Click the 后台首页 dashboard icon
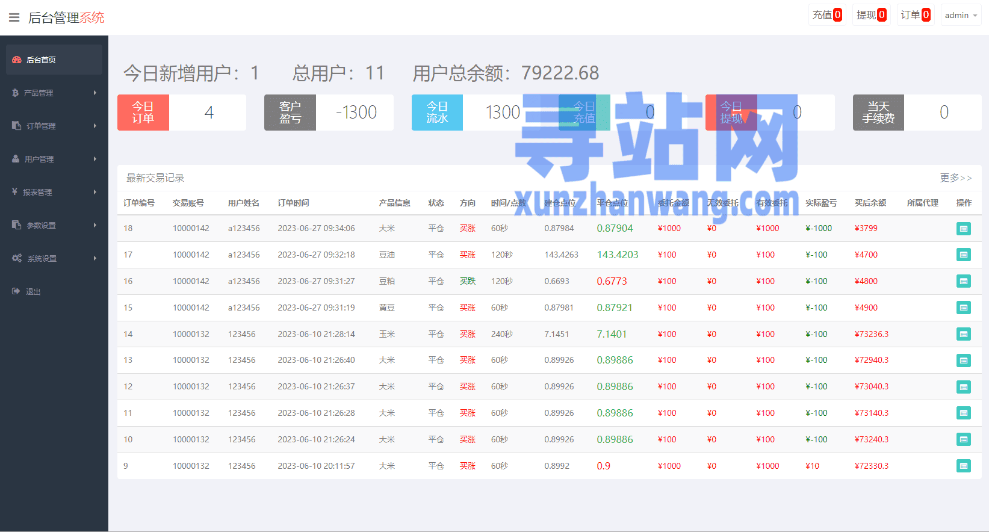The height and width of the screenshot is (532, 989). coord(17,60)
